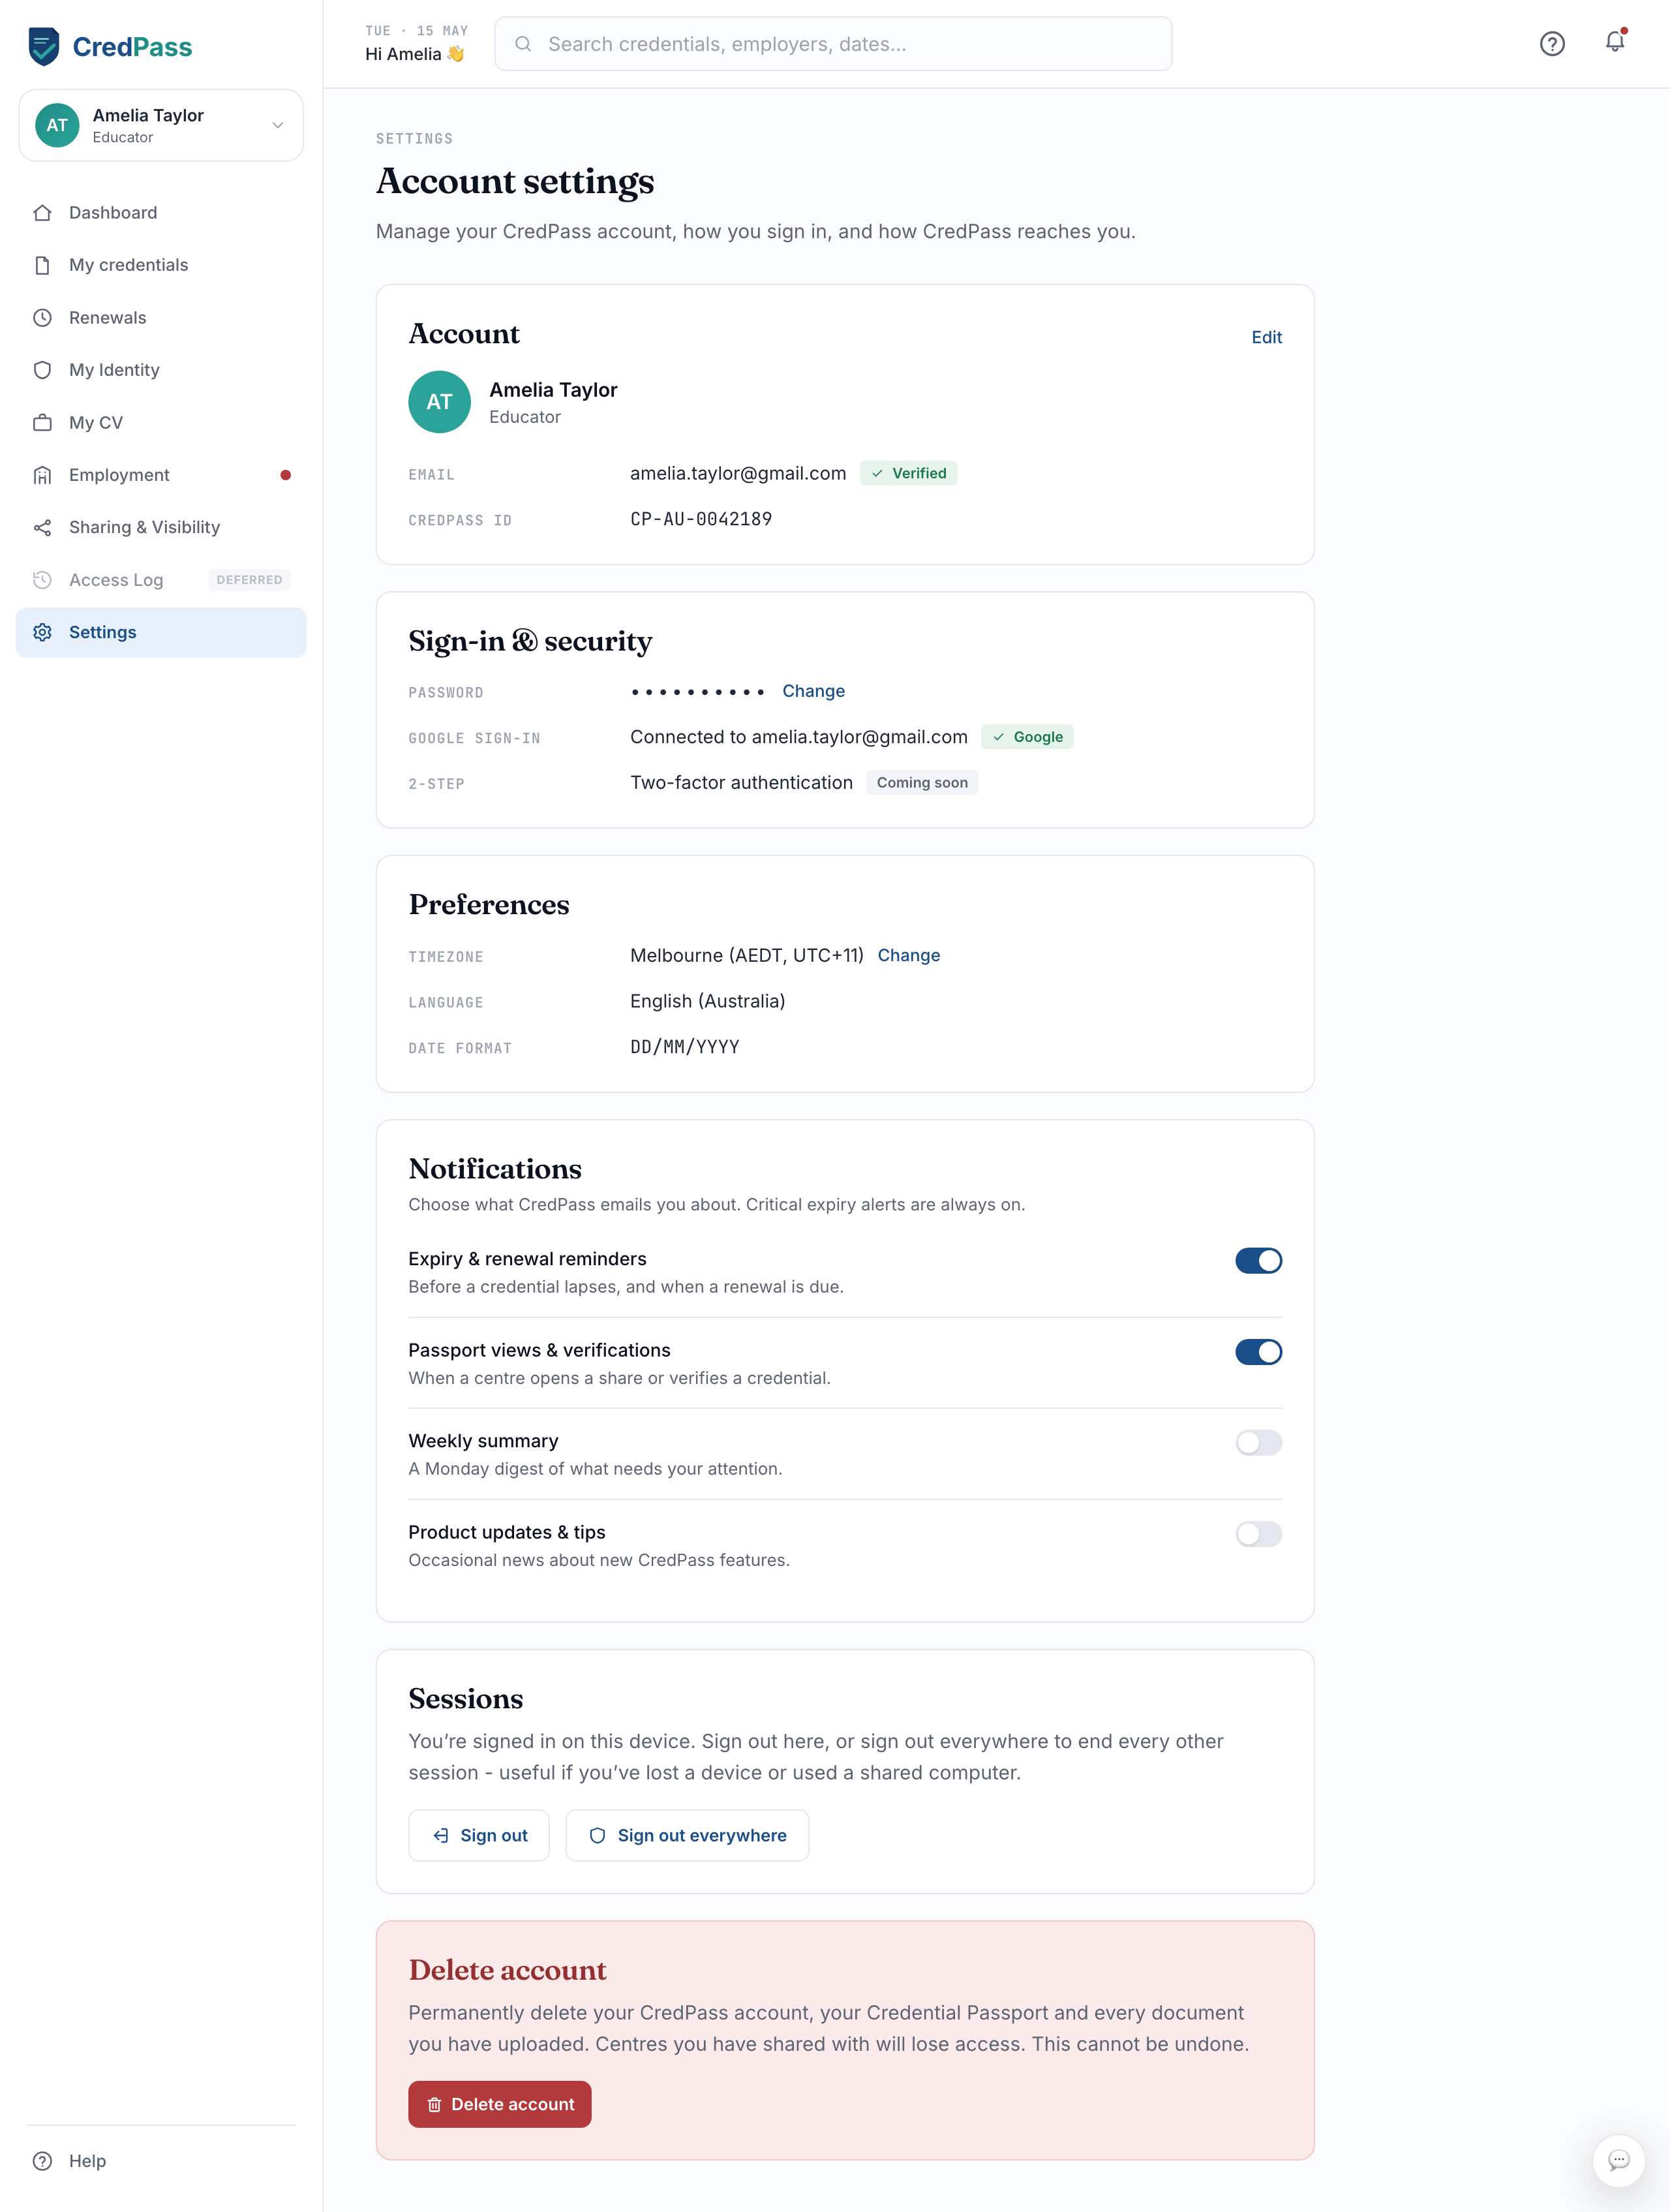Open My credentials page
The width and height of the screenshot is (1670, 2212).
161,265
